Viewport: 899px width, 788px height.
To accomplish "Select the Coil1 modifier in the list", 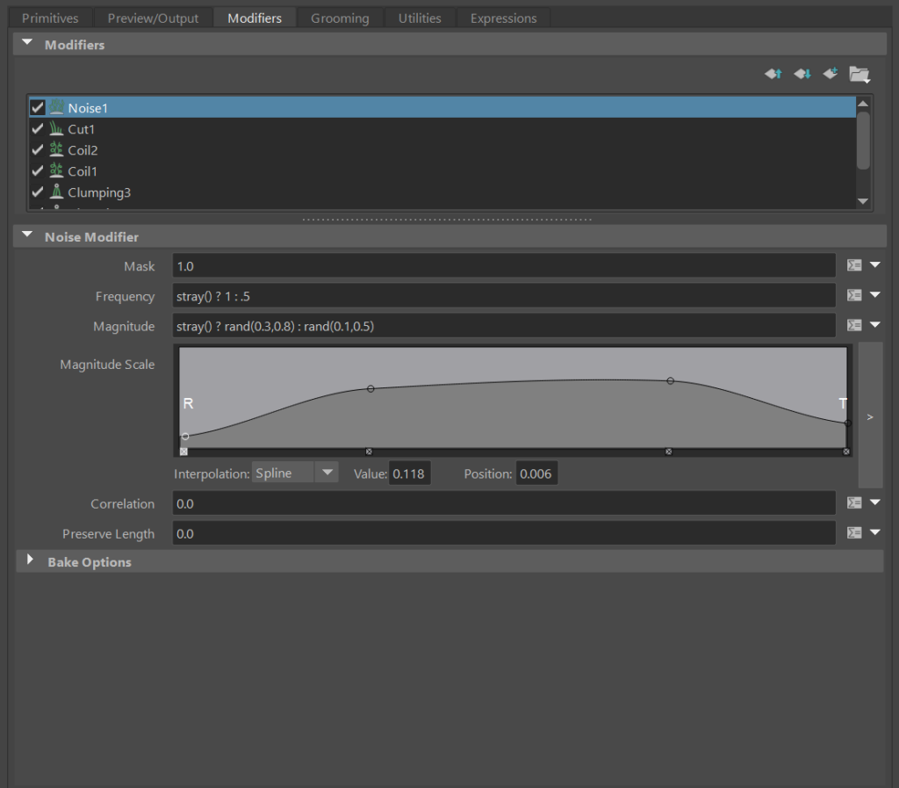I will (x=83, y=171).
